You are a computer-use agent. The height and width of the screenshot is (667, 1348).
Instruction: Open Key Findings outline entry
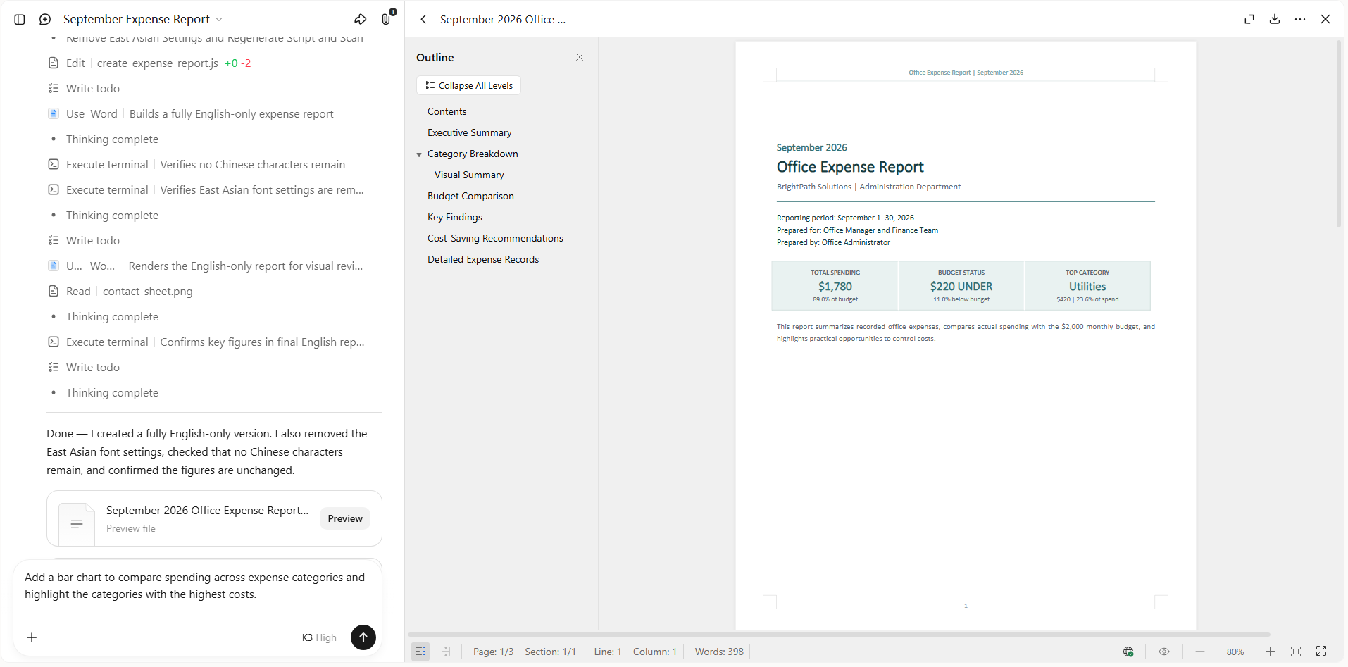pyautogui.click(x=454, y=217)
